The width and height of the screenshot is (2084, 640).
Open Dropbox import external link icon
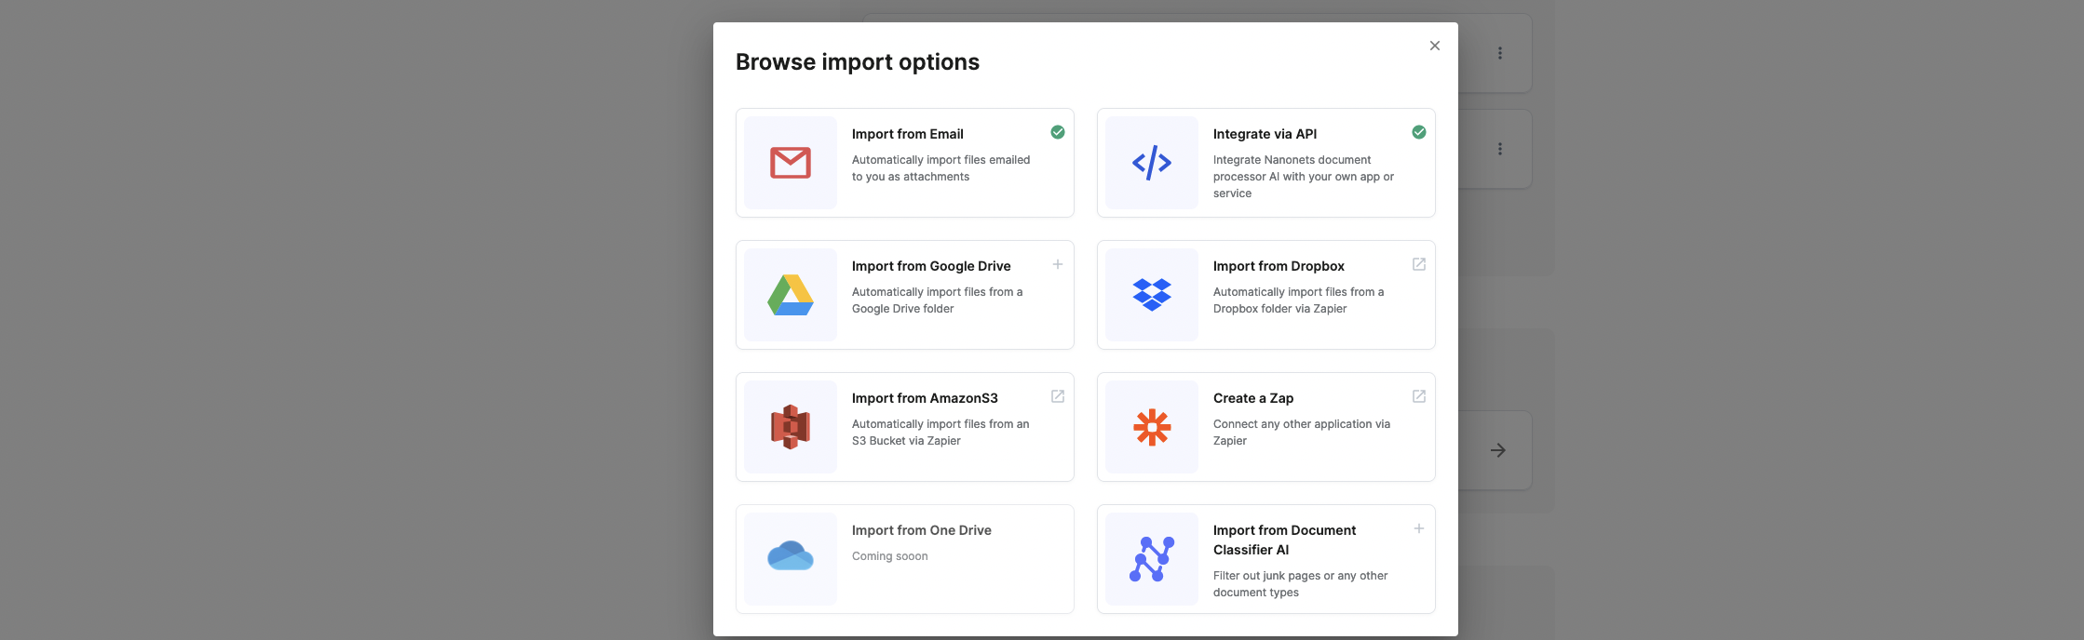pyautogui.click(x=1418, y=264)
